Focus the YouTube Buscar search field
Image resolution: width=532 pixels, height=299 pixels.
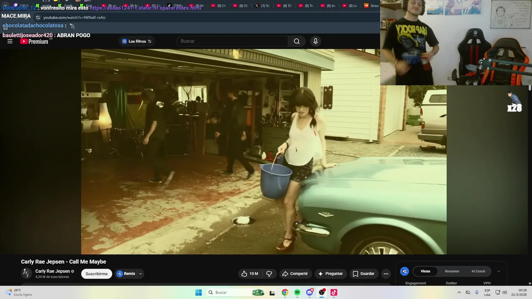click(x=232, y=41)
